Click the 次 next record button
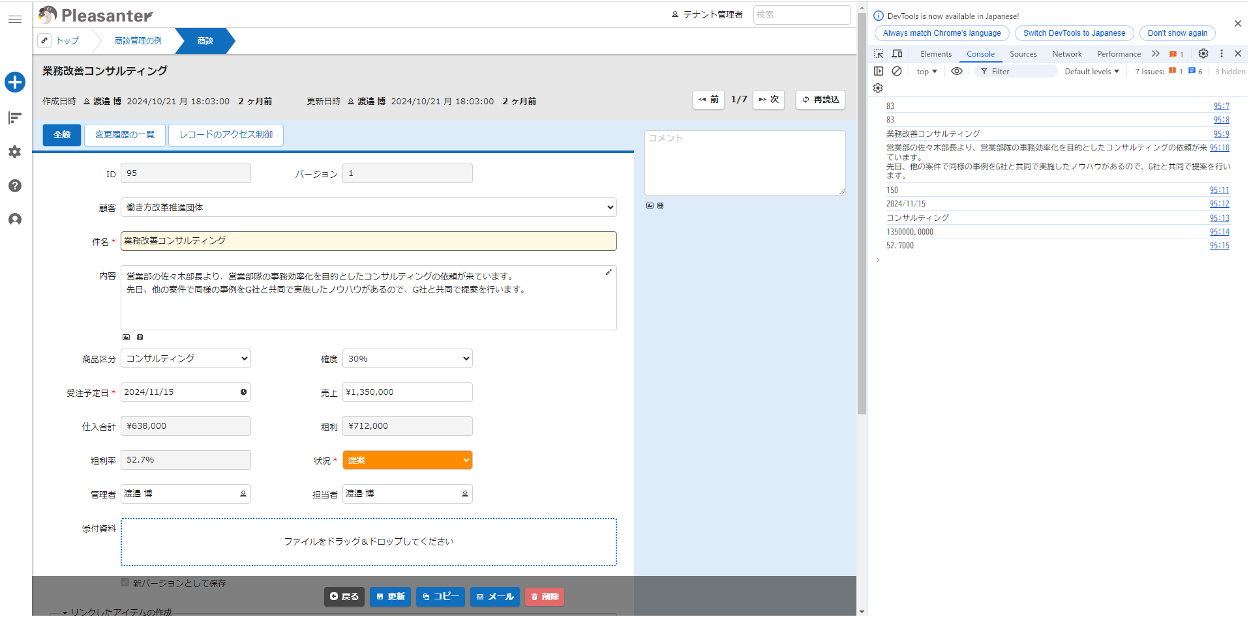Viewport: 1249px width, 617px height. [769, 100]
